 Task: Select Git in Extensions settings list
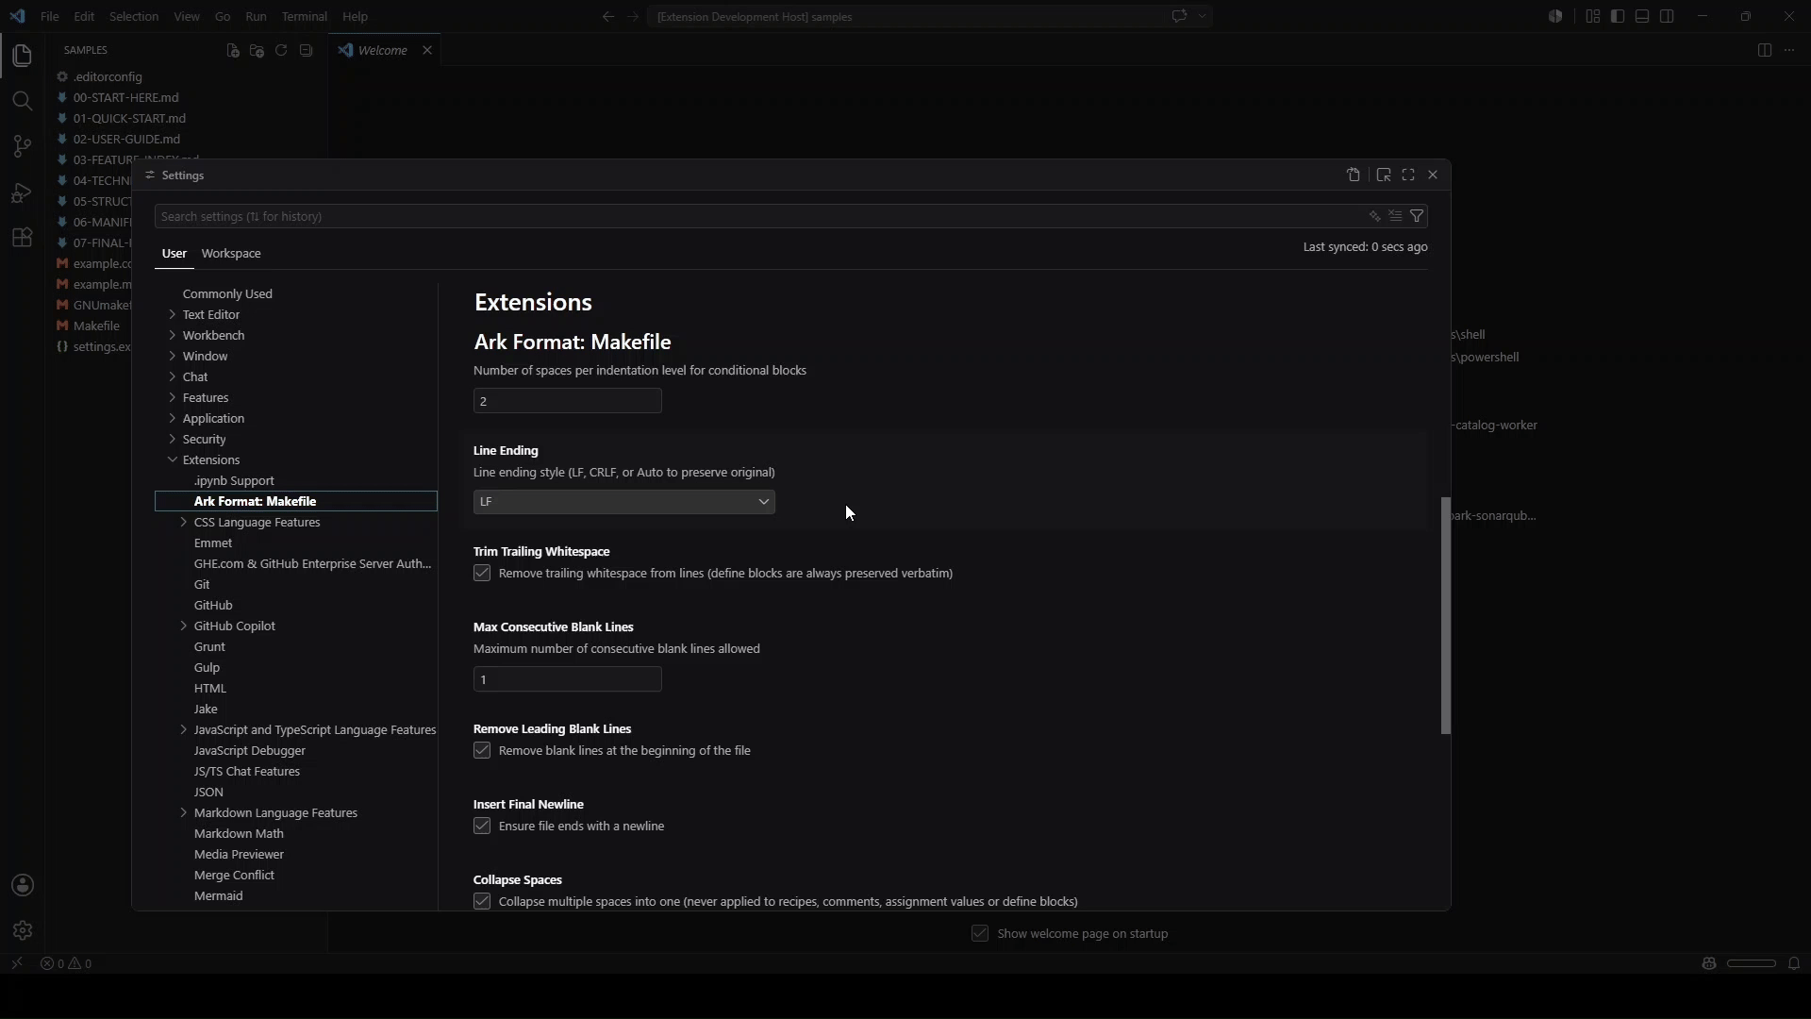(x=202, y=585)
